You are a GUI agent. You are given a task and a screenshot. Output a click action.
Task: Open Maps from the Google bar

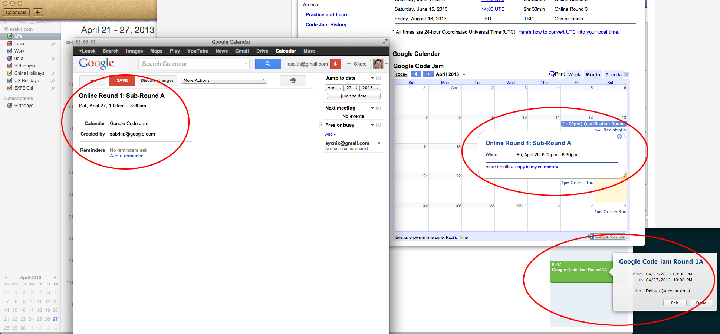coord(156,51)
